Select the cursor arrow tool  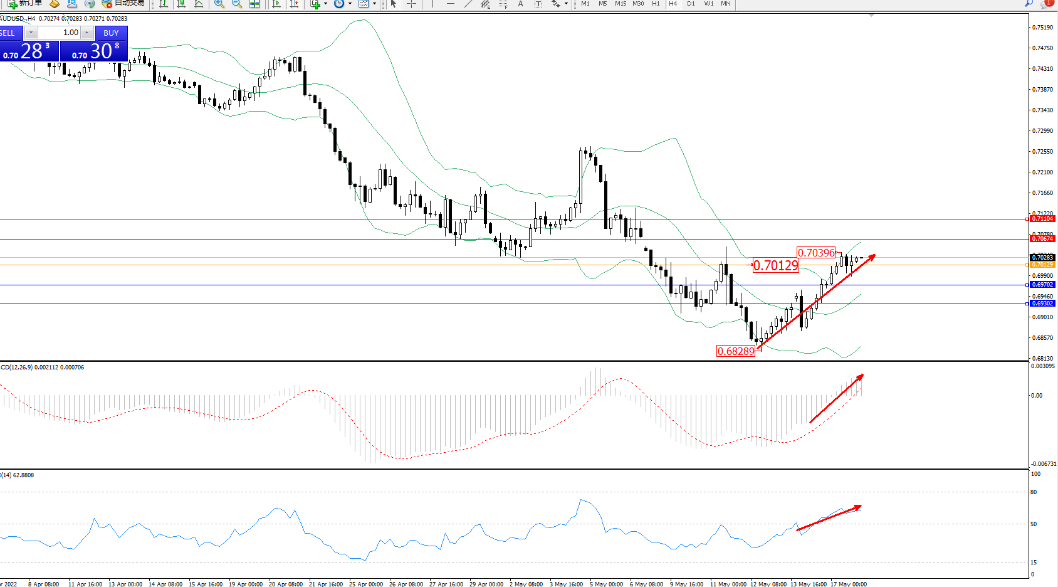point(394,4)
